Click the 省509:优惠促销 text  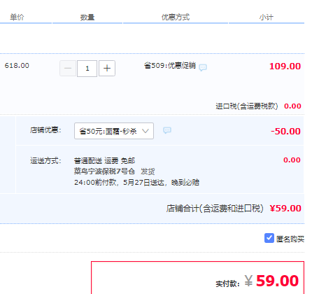170,66
